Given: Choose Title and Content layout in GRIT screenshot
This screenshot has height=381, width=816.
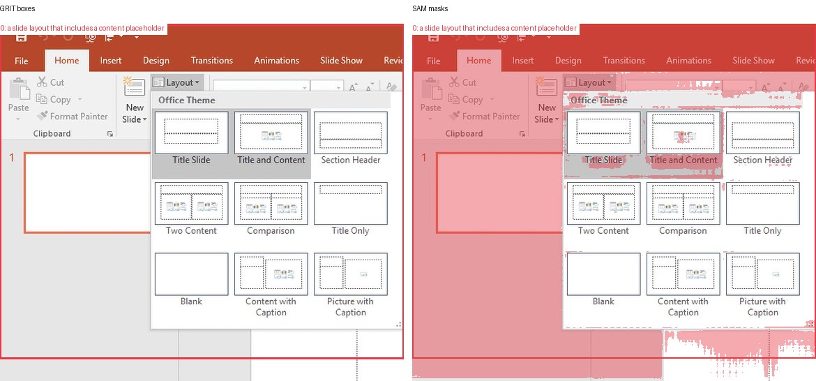Looking at the screenshot, I should pos(271,138).
